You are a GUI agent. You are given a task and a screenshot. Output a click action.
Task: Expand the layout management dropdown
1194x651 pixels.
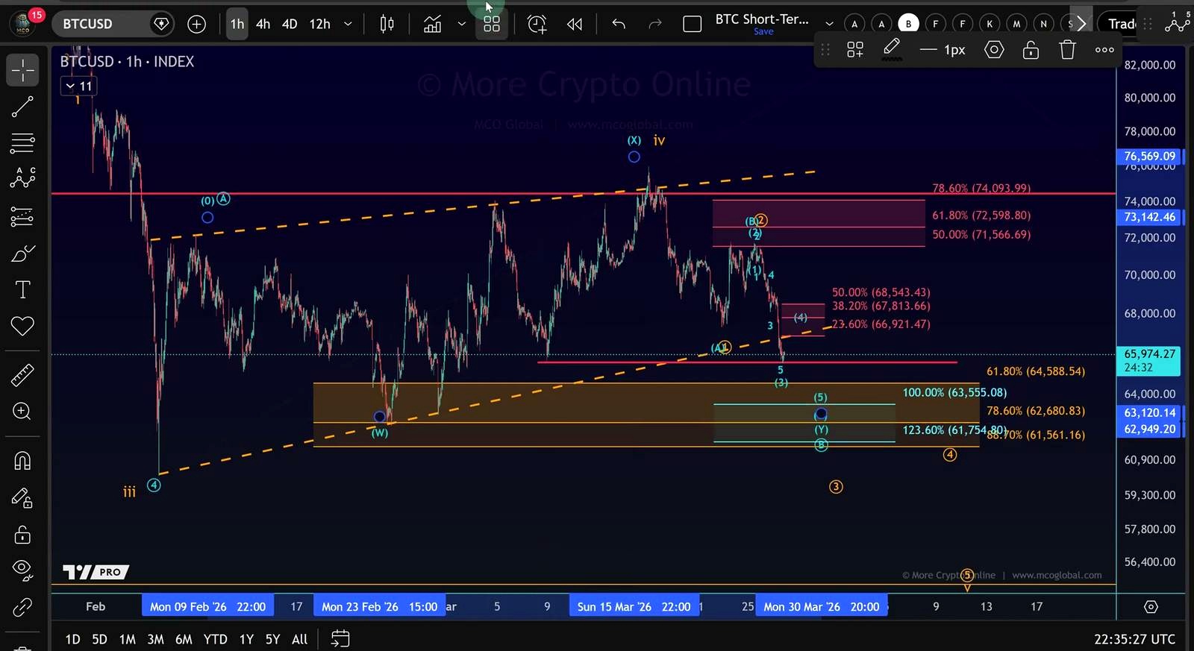829,24
